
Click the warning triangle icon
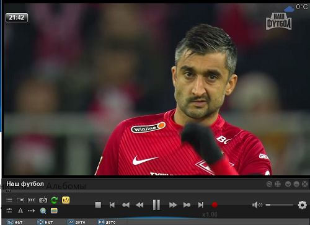tap(20, 211)
